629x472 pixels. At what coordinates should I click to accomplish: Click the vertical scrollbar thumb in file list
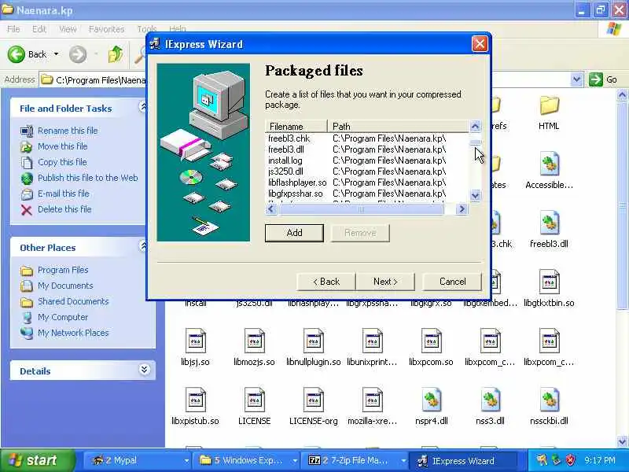pyautogui.click(x=475, y=142)
